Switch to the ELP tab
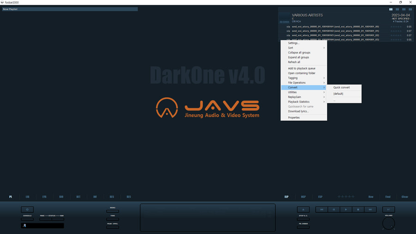416x234 pixels. point(287,197)
